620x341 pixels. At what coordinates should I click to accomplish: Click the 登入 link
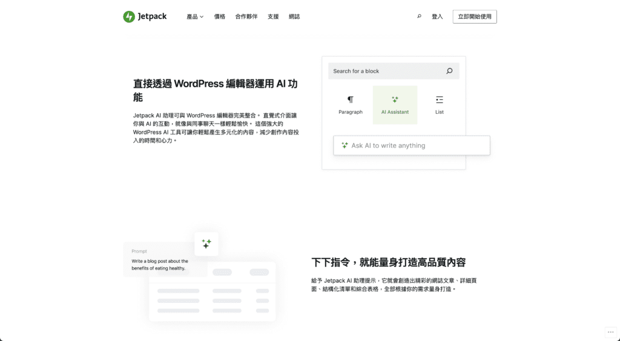[x=437, y=17]
